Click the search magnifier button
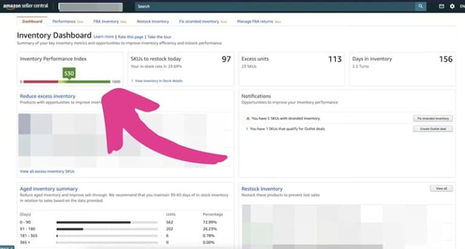The height and width of the screenshot is (249, 465). (x=421, y=6)
